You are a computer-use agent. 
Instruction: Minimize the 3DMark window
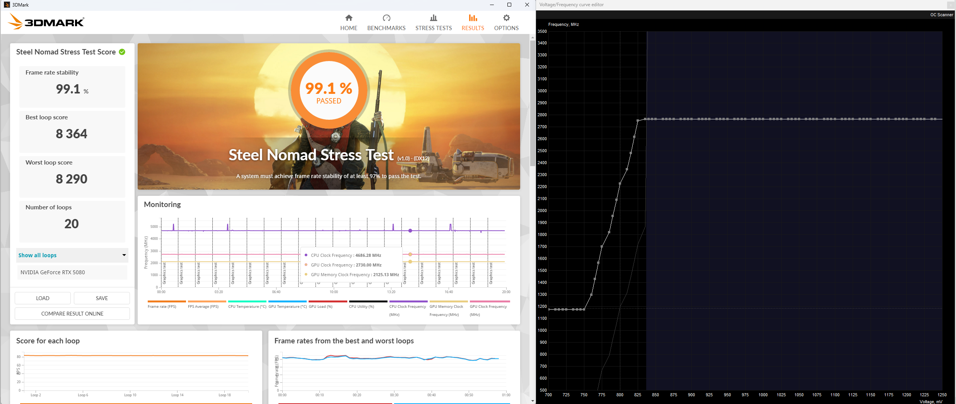point(492,5)
